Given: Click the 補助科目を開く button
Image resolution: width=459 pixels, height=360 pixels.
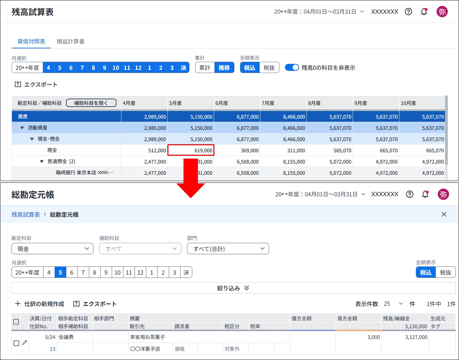Looking at the screenshot, I should (91, 103).
